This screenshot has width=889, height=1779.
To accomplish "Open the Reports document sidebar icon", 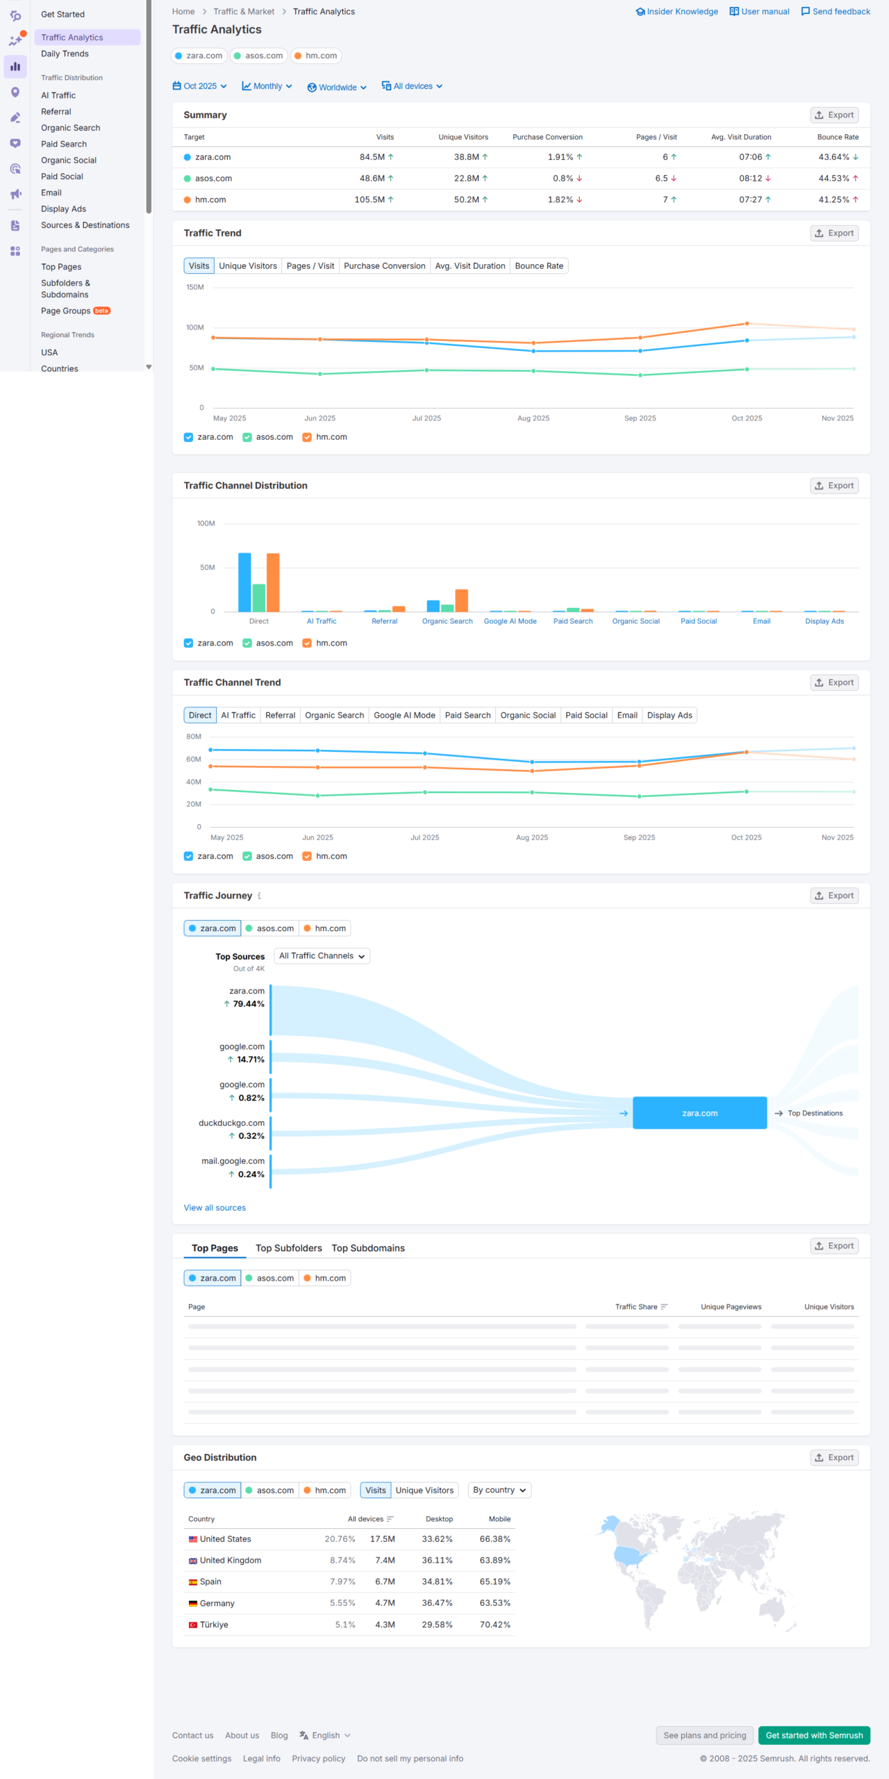I will [15, 226].
